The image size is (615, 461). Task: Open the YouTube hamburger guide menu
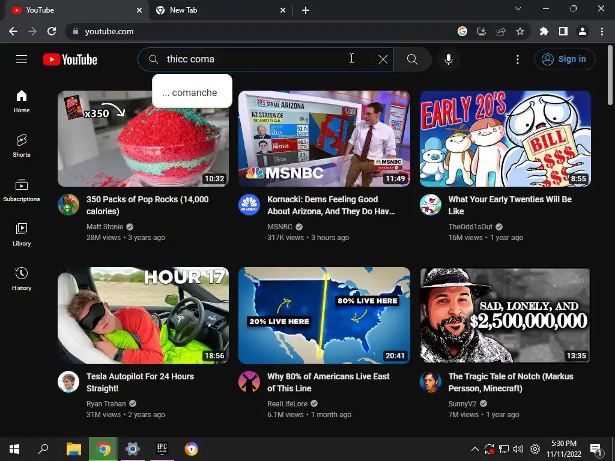pyautogui.click(x=22, y=59)
